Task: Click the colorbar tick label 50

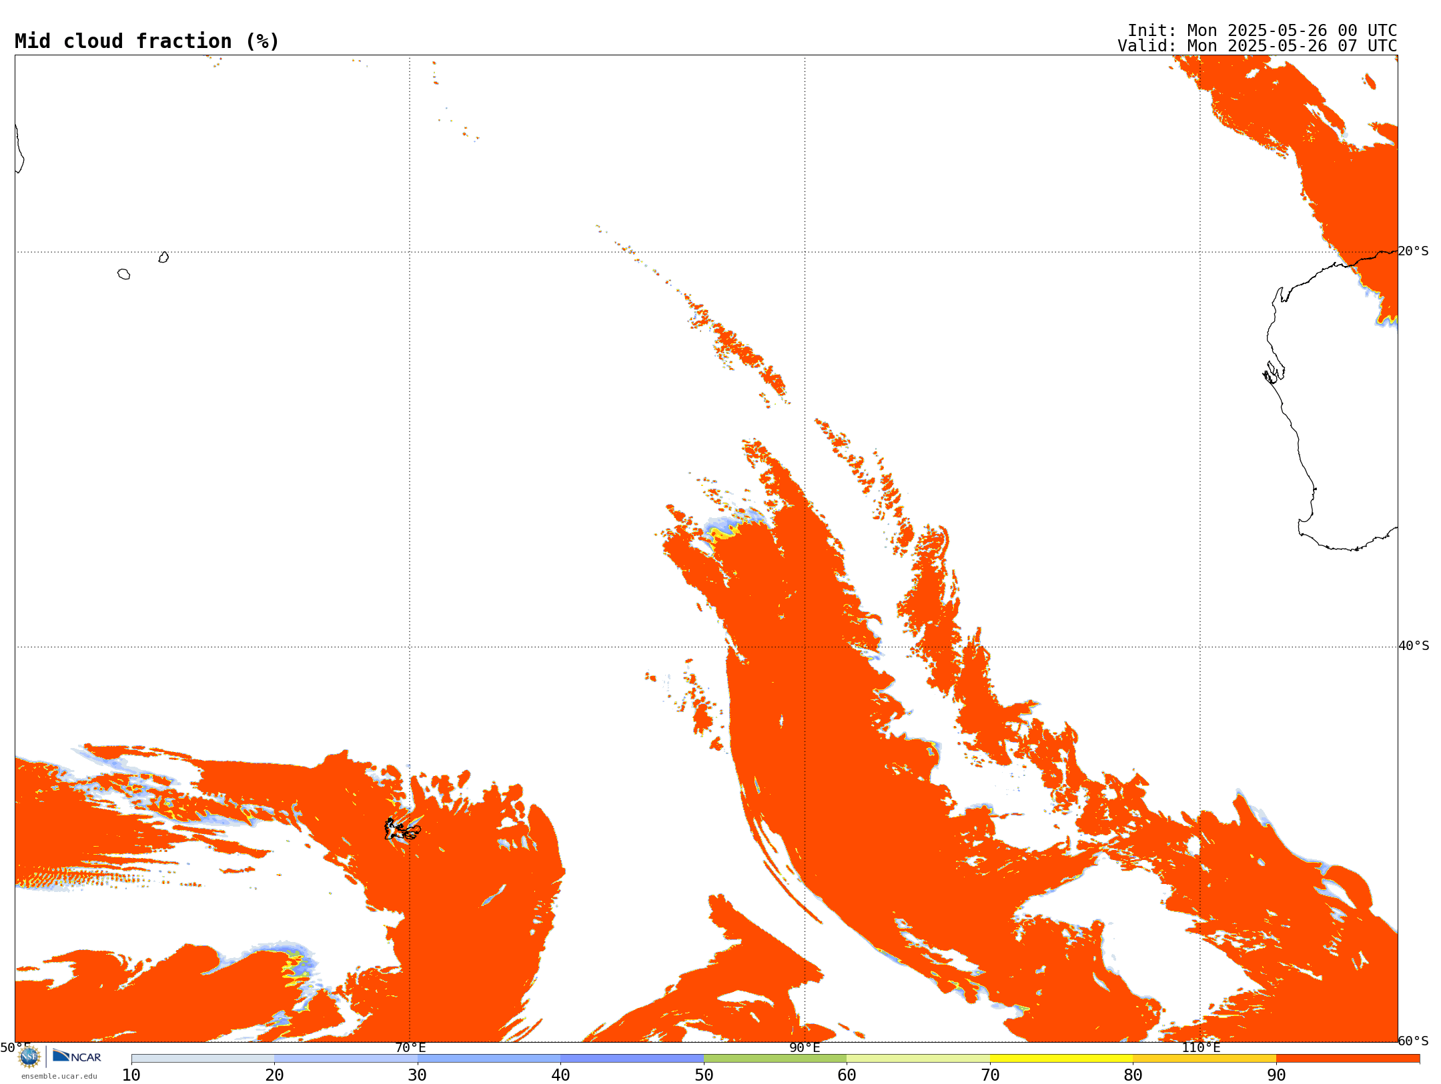Action: click(704, 1075)
